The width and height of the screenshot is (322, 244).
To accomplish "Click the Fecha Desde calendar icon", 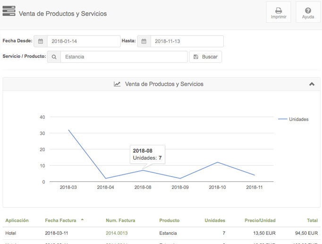I will (41, 41).
